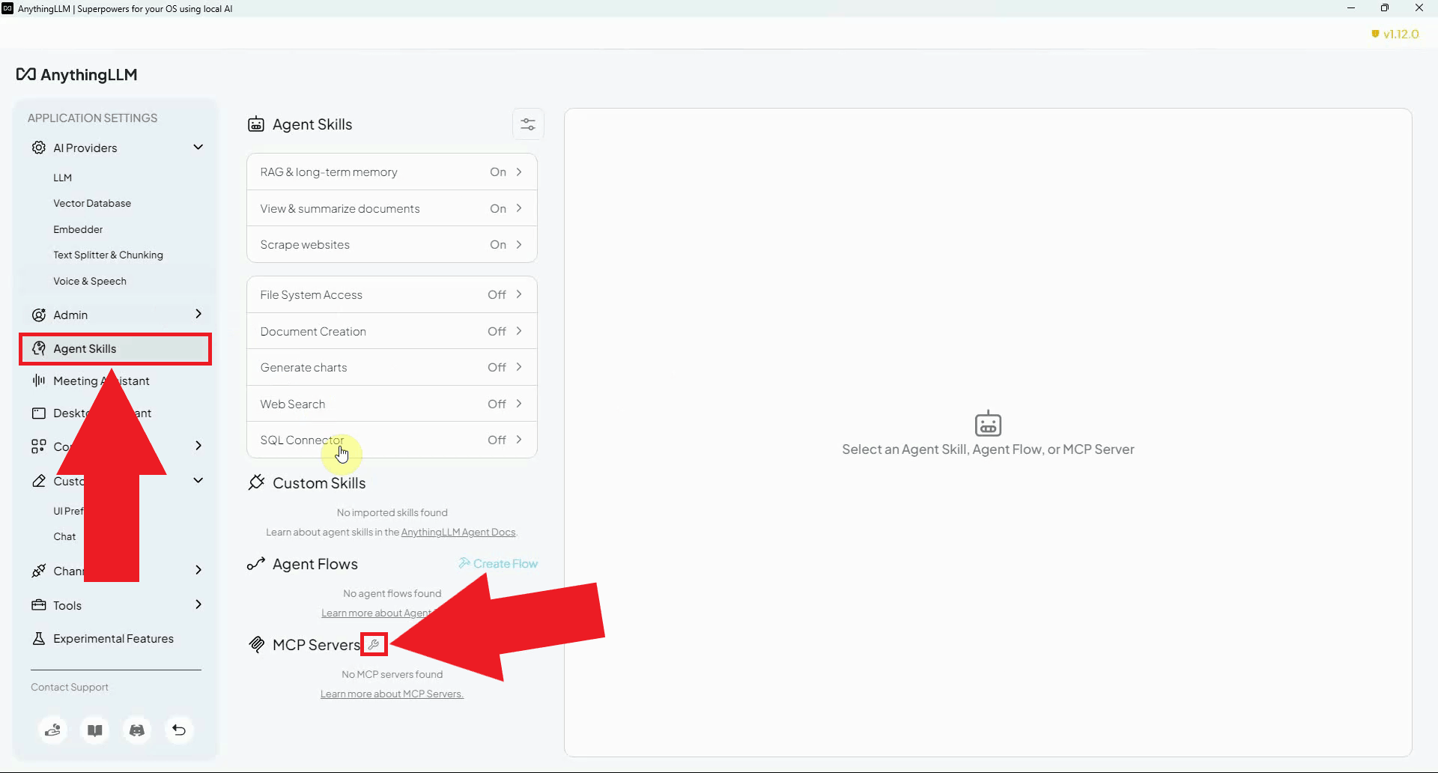1438x773 pixels.
Task: Click the Customization pencil icon
Action: point(39,481)
